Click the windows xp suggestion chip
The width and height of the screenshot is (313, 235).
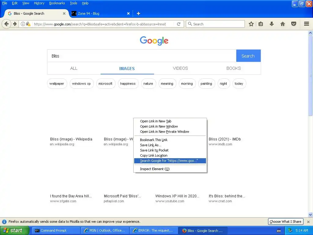coord(81,84)
